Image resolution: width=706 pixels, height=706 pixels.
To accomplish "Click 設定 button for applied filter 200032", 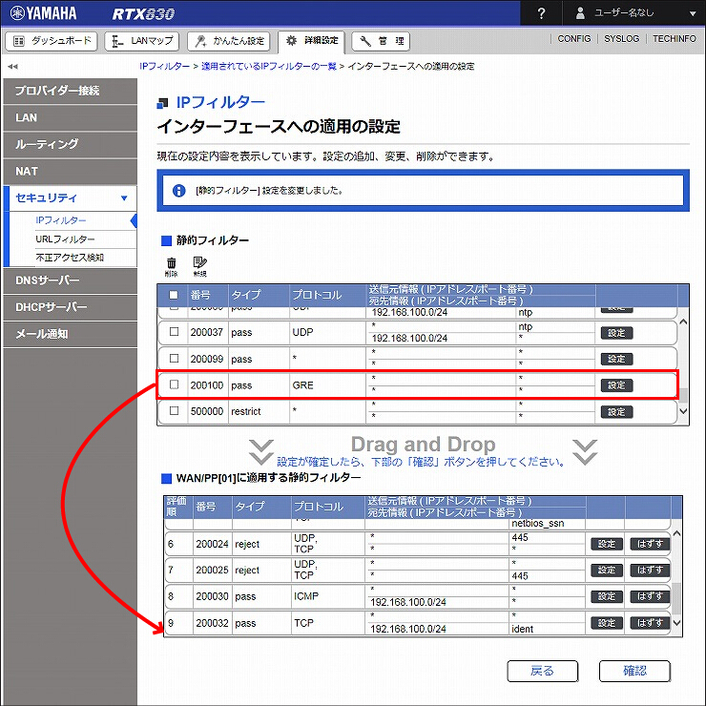I will click(x=607, y=623).
